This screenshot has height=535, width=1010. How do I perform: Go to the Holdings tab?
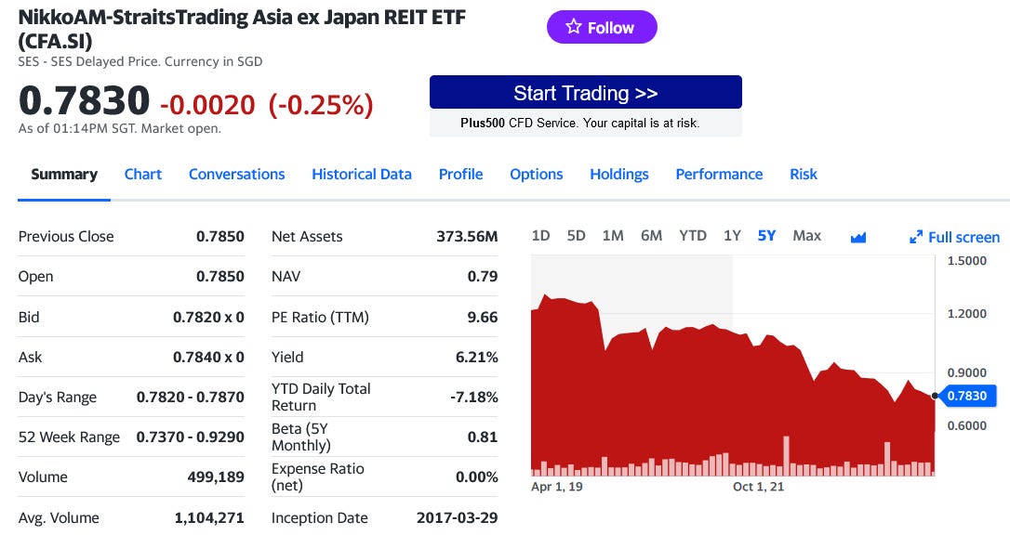pyautogui.click(x=618, y=174)
